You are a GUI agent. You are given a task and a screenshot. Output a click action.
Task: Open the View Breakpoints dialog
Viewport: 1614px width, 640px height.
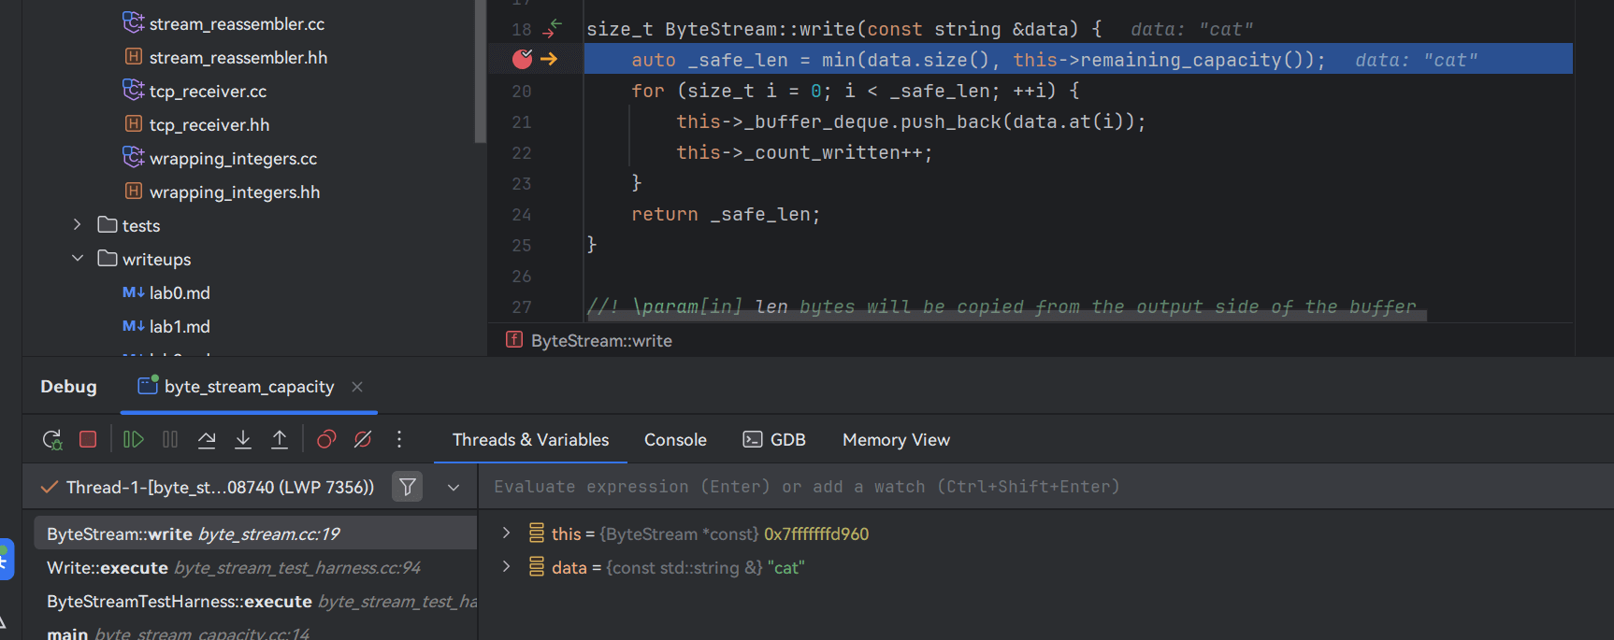pyautogui.click(x=326, y=439)
